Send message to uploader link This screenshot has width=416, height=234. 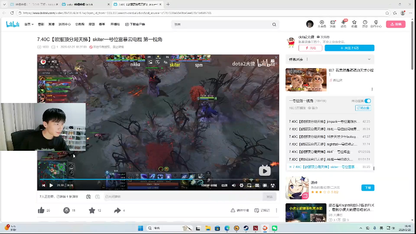click(323, 37)
